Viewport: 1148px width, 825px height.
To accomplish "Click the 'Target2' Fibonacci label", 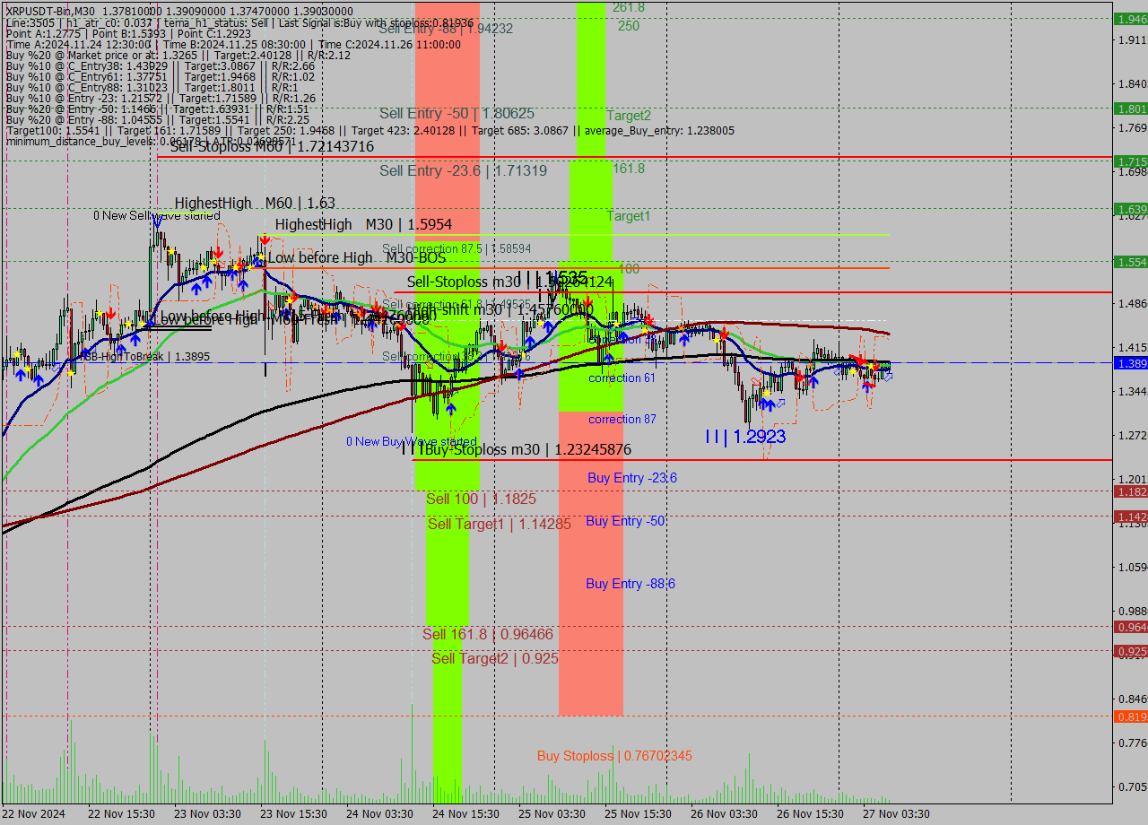I will click(629, 116).
